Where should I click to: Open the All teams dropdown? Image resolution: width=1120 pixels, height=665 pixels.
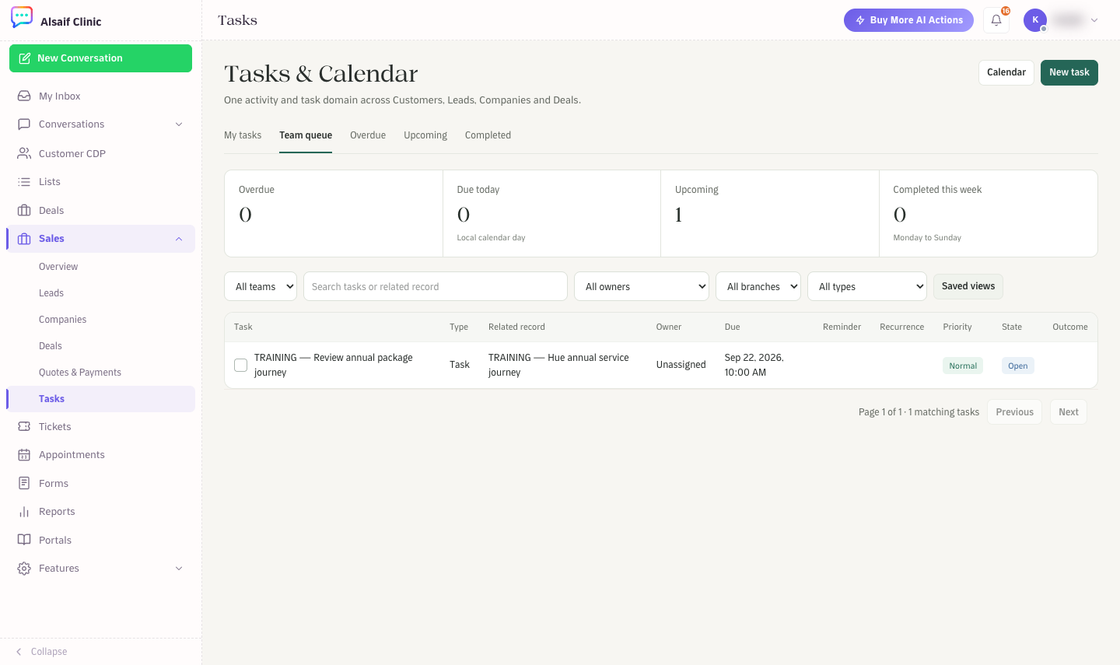coord(261,286)
